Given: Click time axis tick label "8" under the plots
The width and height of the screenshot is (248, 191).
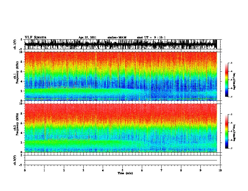Looking at the screenshot, I should (181, 170).
